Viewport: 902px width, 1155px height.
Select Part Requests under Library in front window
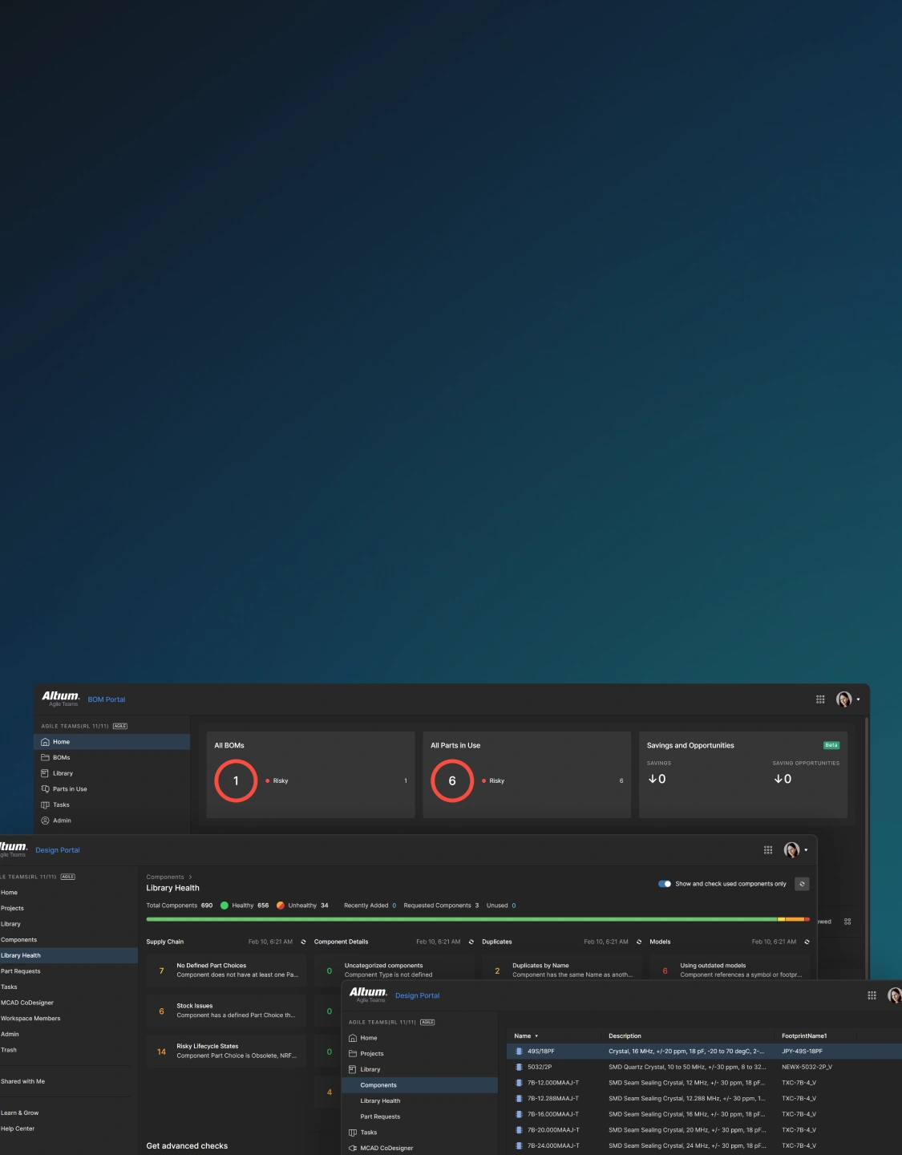pyautogui.click(x=380, y=1116)
